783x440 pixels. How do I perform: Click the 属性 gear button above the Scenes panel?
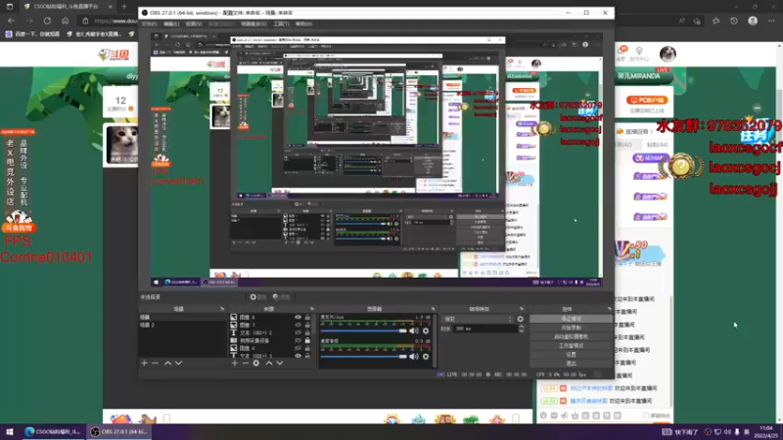coord(258,297)
